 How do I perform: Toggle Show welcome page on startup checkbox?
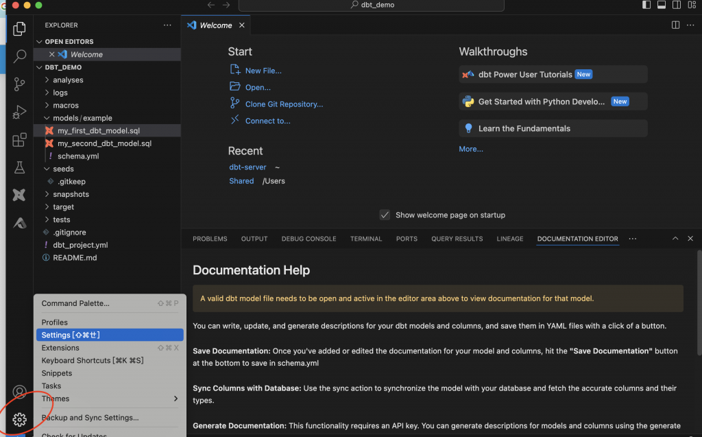(385, 215)
